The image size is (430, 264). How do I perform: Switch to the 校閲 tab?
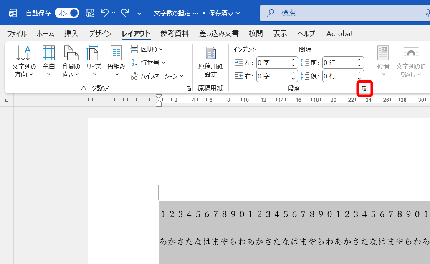point(255,34)
